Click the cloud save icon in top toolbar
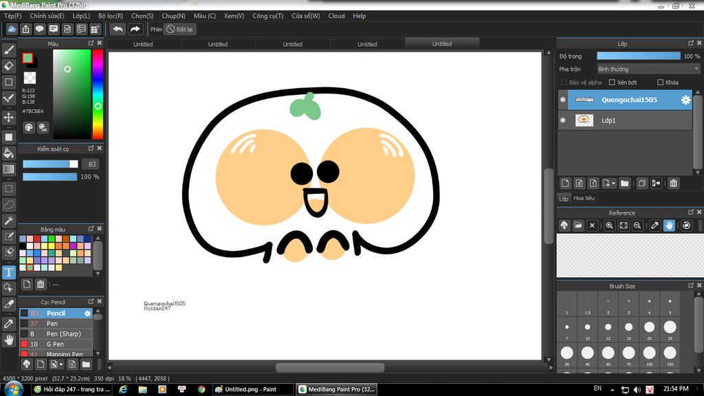The image size is (704, 396). 12,29
